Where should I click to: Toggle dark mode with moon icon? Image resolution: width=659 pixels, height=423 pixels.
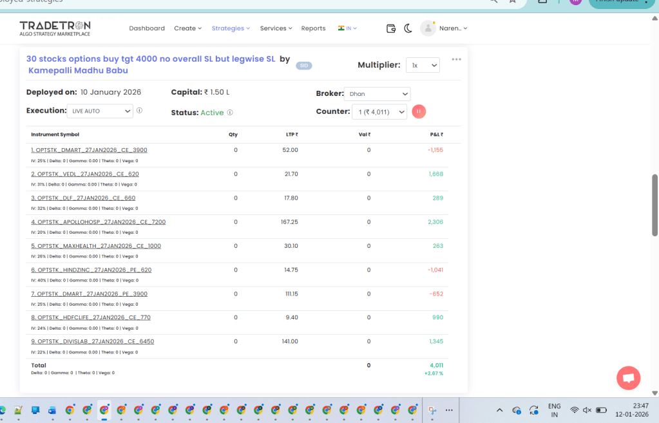pos(408,28)
